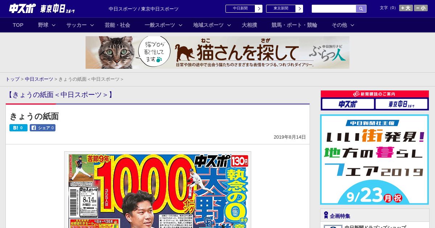This screenshot has height=228, width=435.
Task: Expand the 地域スポーツ dropdown chevron
Action: [x=229, y=25]
